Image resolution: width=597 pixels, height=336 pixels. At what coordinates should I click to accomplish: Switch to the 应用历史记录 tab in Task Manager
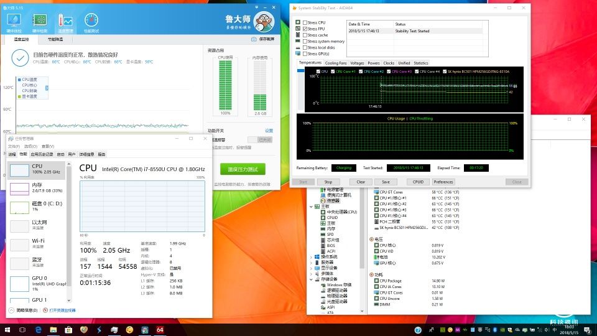click(42, 154)
